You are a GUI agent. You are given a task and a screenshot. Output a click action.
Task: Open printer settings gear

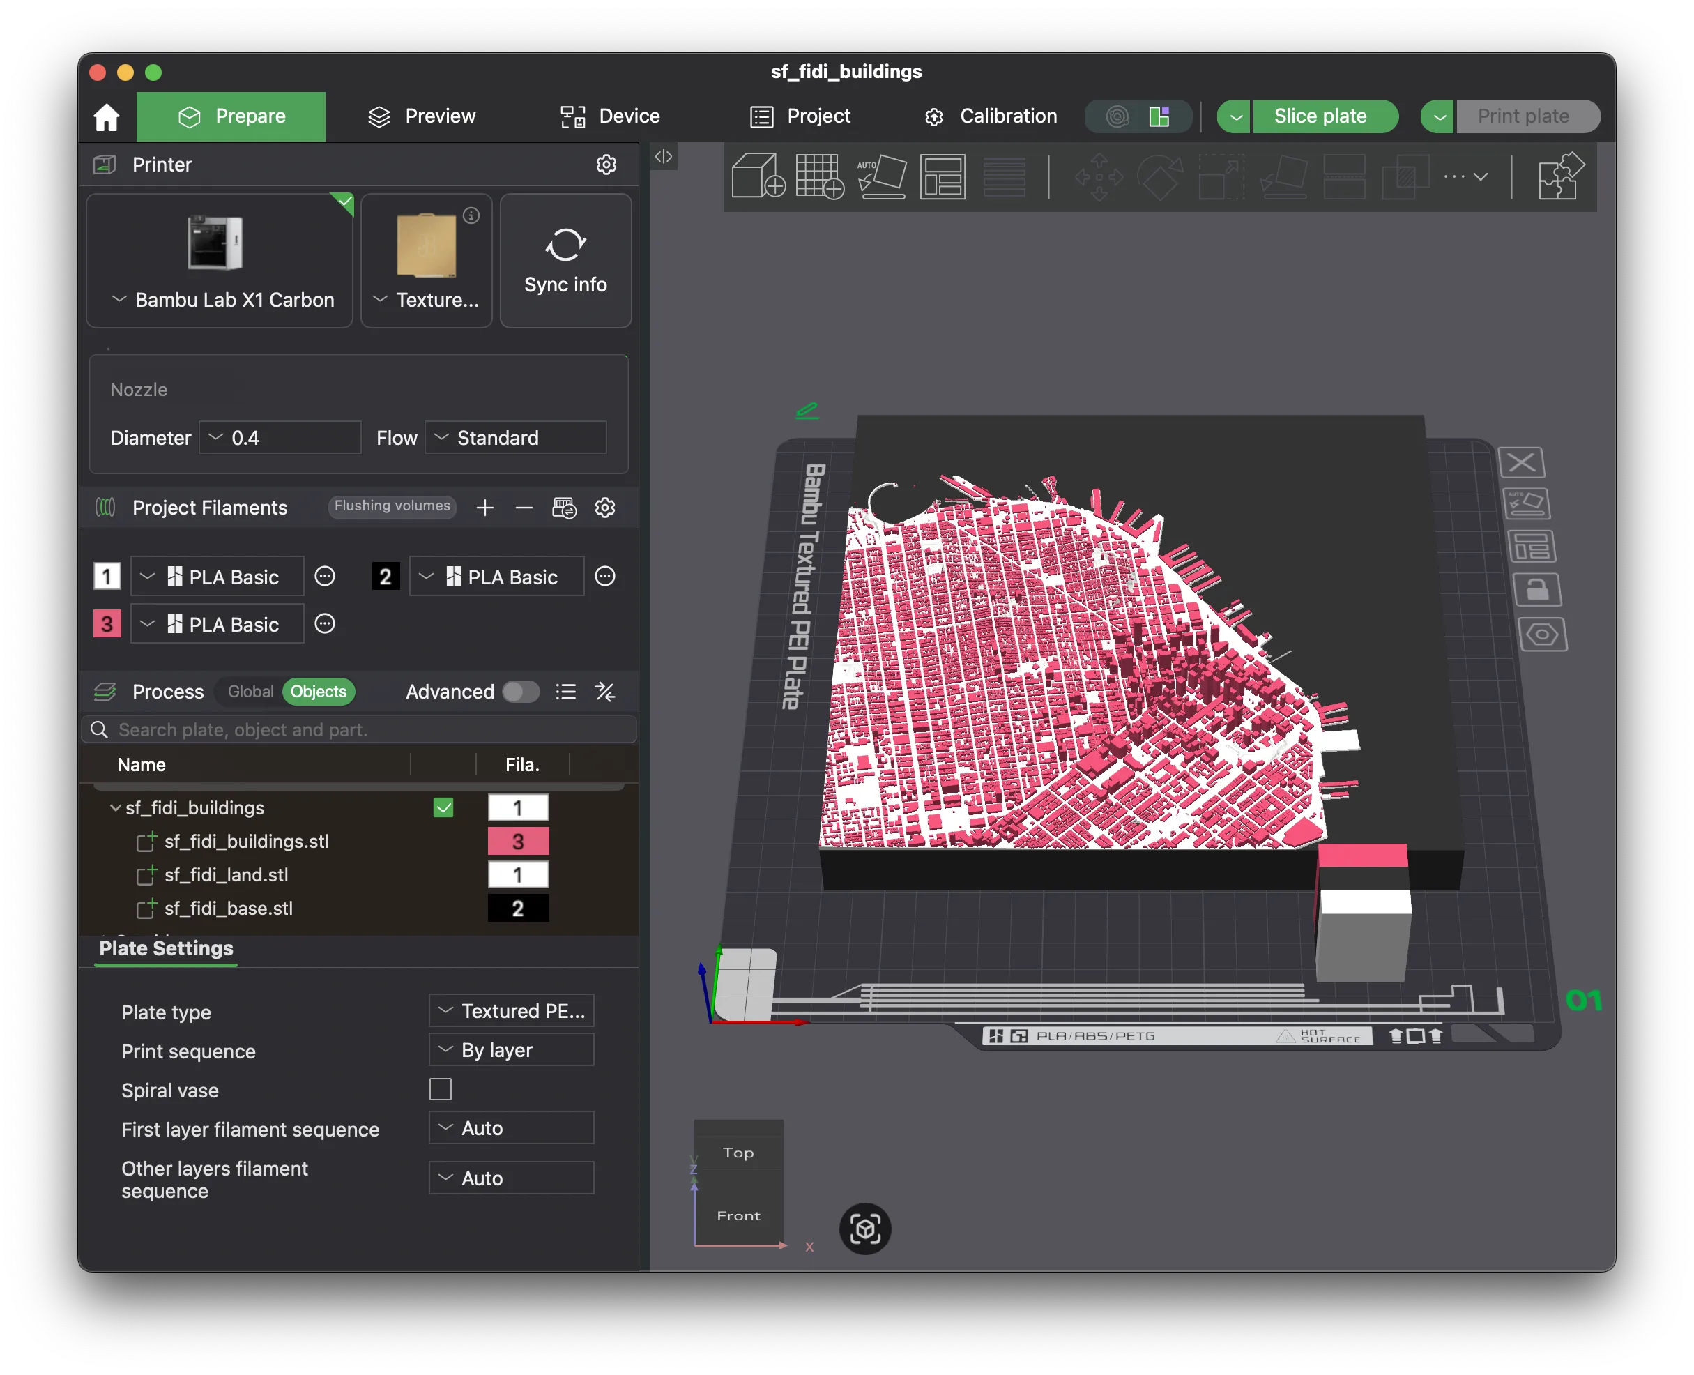tap(606, 164)
